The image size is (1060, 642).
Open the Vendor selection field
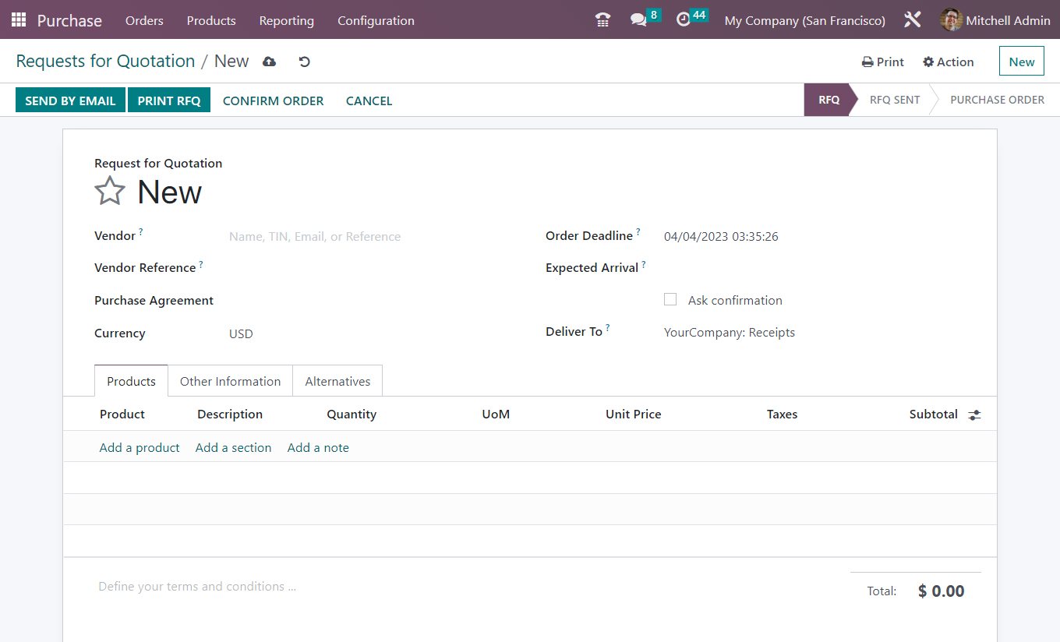314,236
